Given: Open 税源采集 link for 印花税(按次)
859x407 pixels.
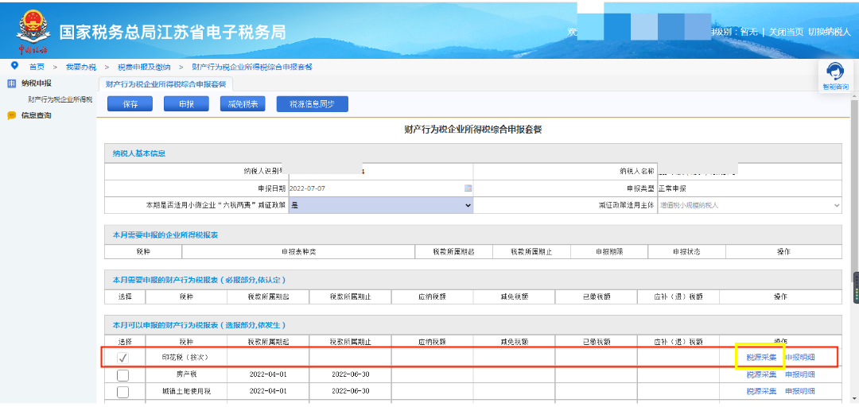Looking at the screenshot, I should click(x=761, y=358).
